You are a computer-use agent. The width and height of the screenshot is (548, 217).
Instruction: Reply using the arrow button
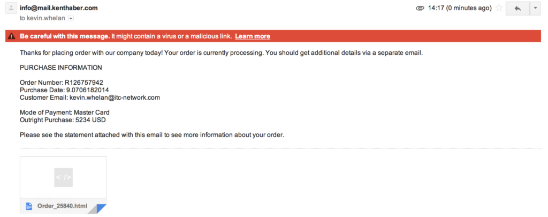tap(517, 9)
